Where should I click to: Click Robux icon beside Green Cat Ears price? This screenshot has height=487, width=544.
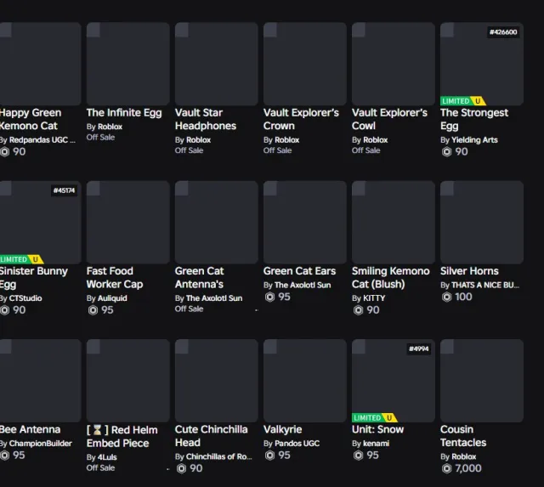pos(269,297)
